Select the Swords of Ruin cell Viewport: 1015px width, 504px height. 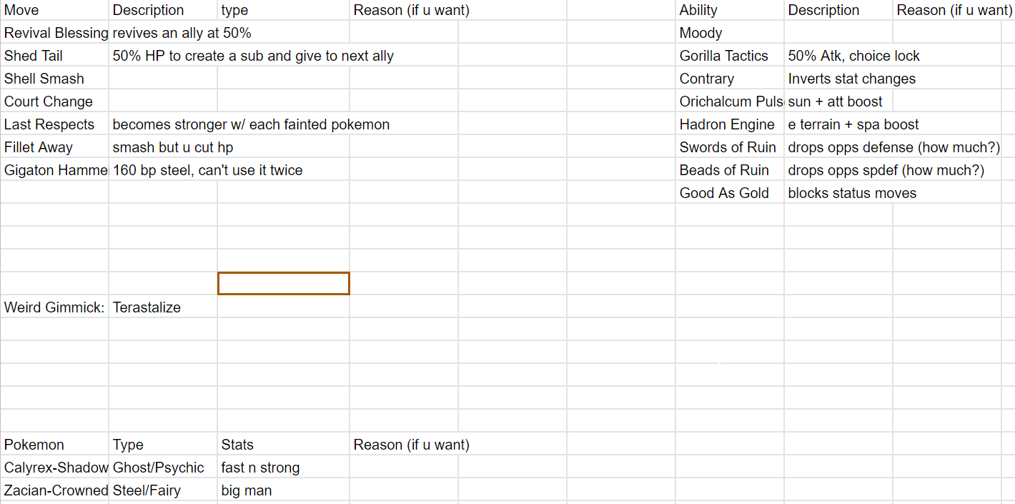click(729, 147)
